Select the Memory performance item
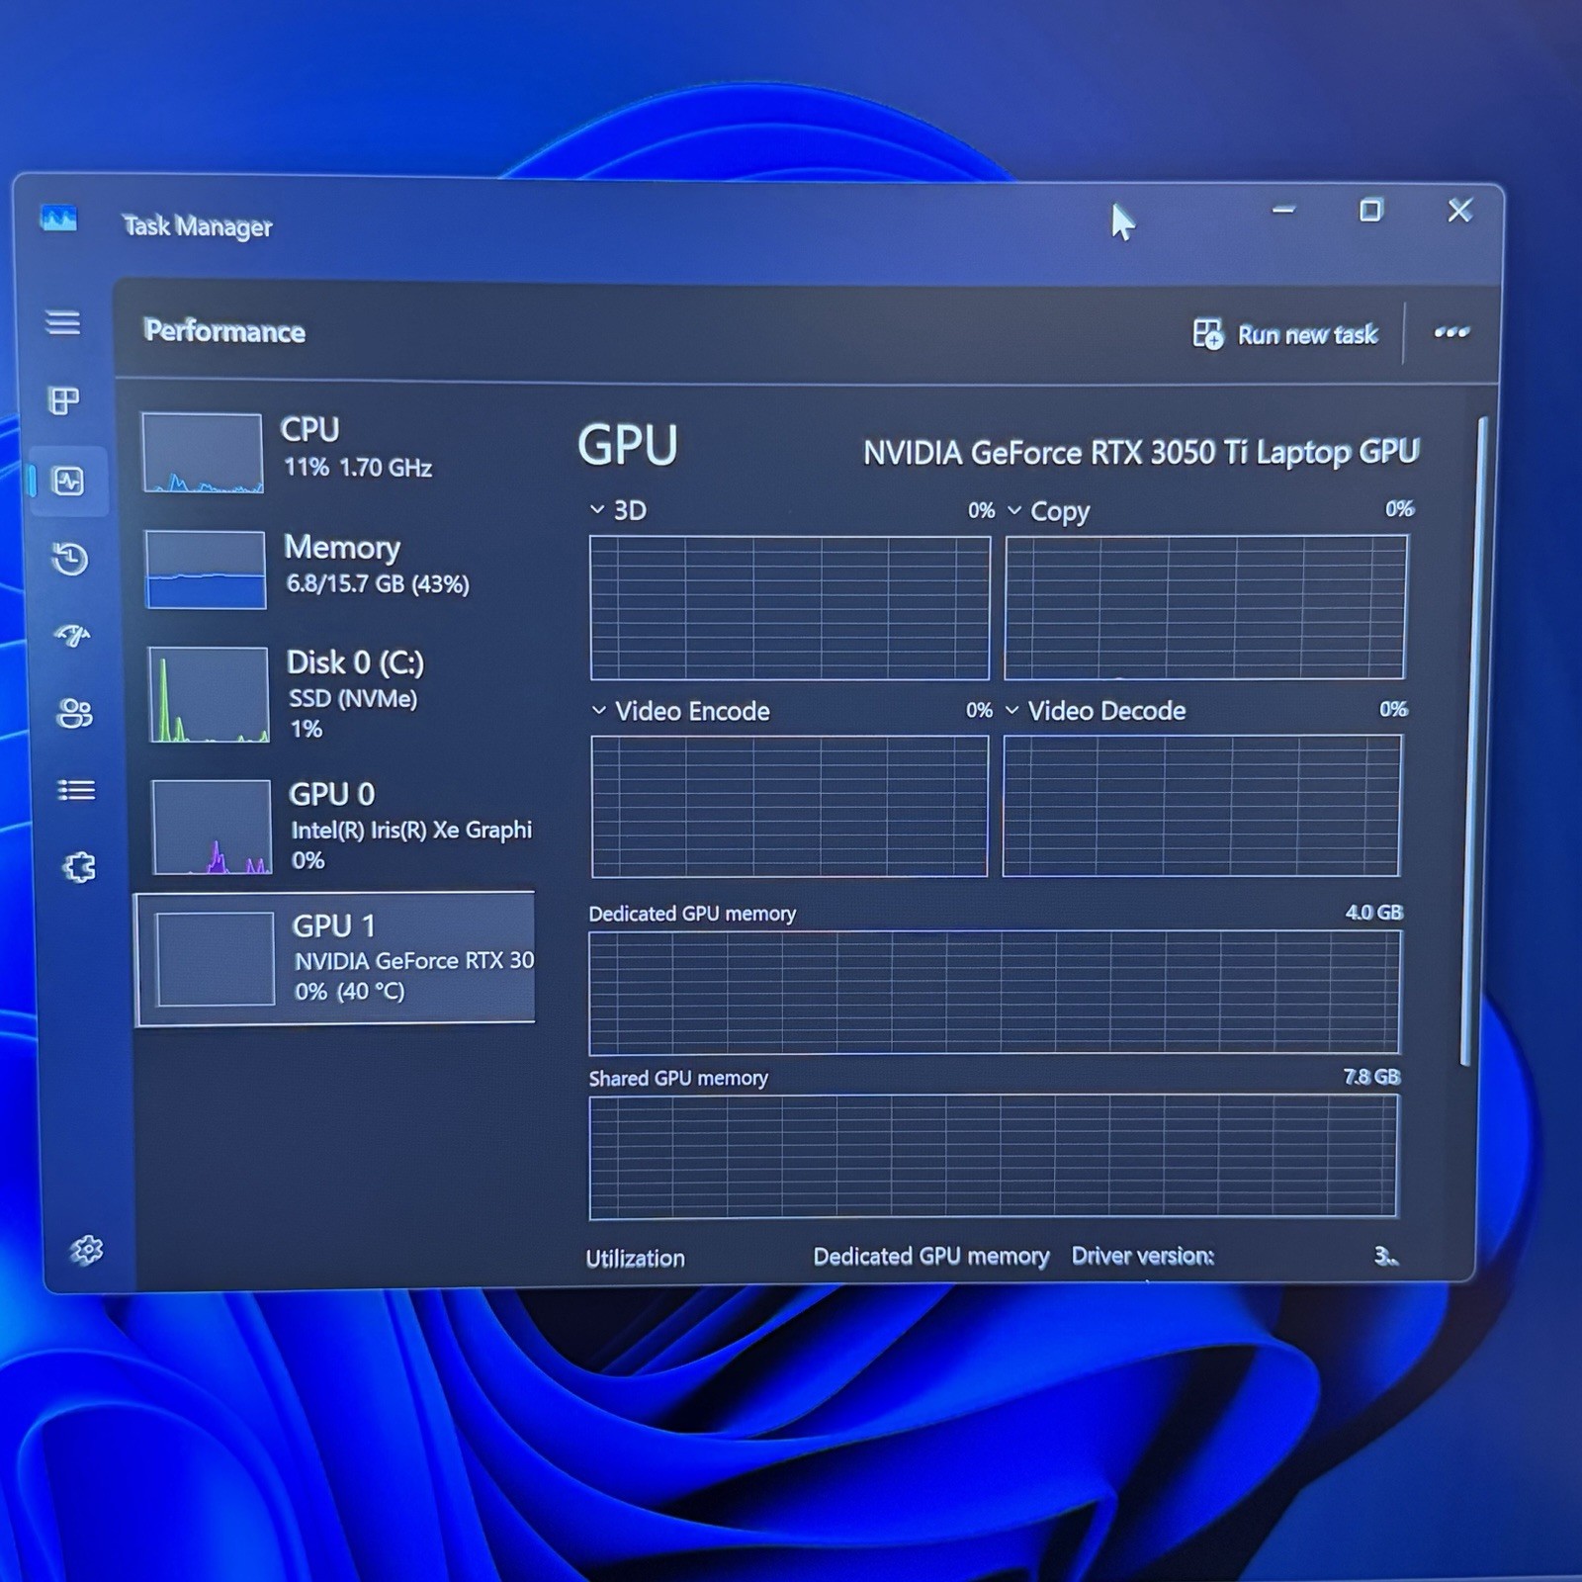Screen dimensions: 1582x1582 click(336, 568)
